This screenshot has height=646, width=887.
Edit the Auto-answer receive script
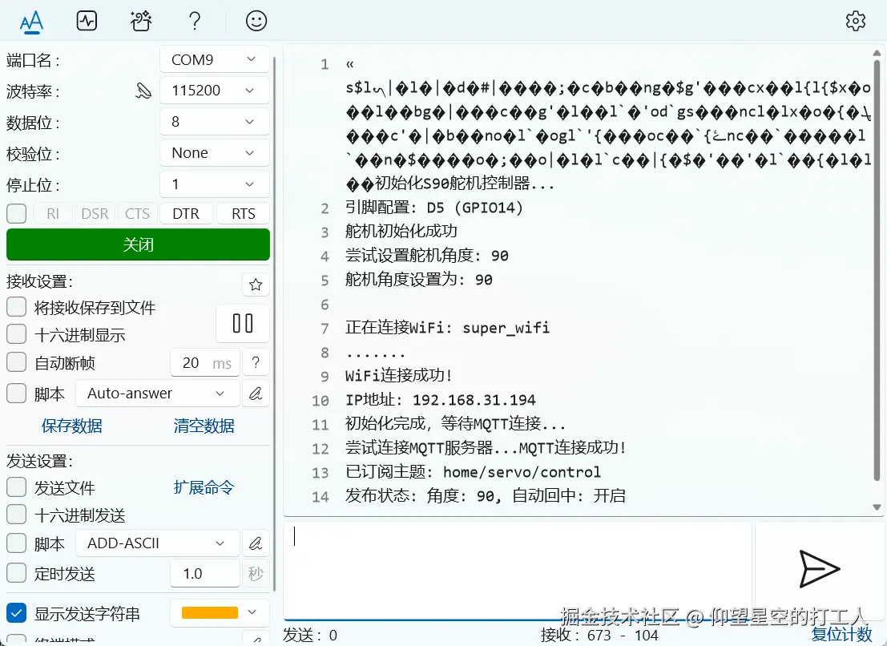(x=256, y=394)
